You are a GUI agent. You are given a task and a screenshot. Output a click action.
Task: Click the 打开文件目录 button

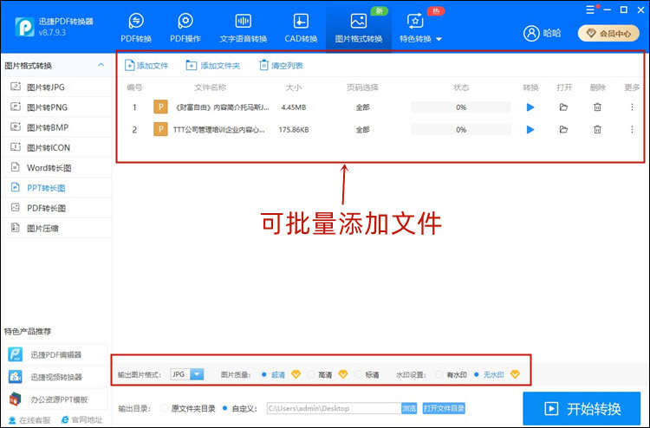[x=444, y=409]
